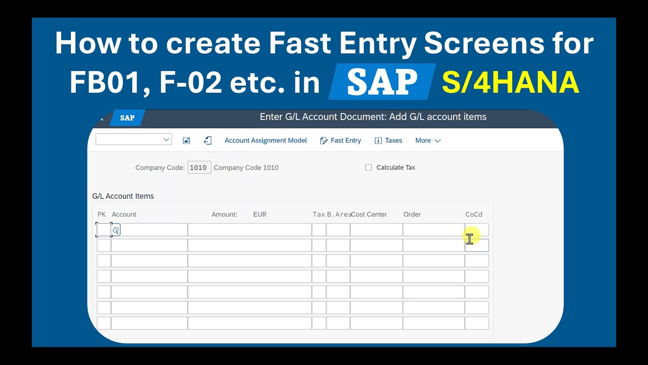Click the picture icon in toolbar
The image size is (648, 365).
coord(186,140)
